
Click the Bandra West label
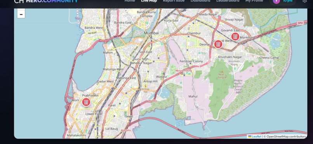(94, 28)
